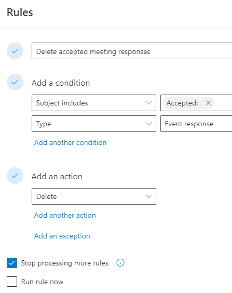The image size is (232, 293).
Task: Open the Event response value selector
Action: (196, 124)
